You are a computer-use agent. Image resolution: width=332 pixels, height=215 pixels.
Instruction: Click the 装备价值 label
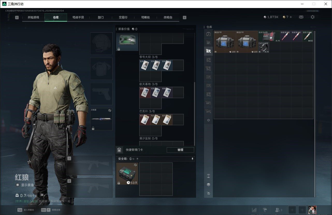click(124, 29)
